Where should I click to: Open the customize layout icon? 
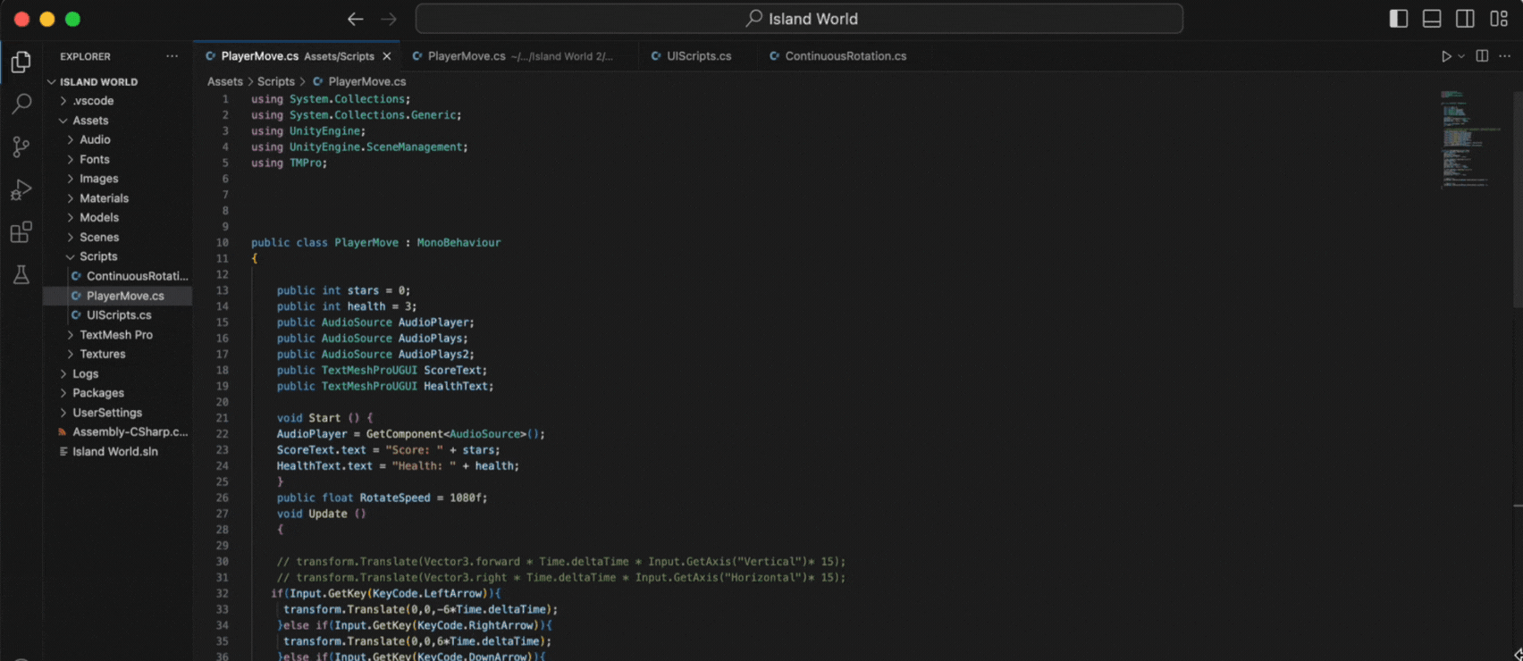coord(1499,19)
